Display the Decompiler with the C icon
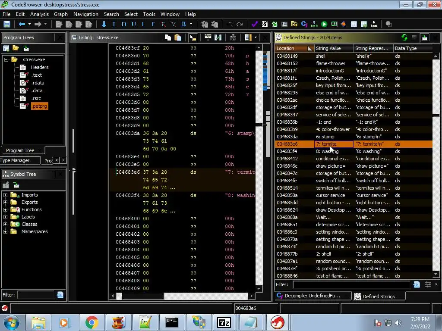 pyautogui.click(x=304, y=24)
